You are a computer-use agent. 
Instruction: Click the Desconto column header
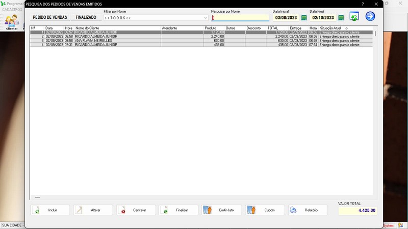click(x=256, y=28)
